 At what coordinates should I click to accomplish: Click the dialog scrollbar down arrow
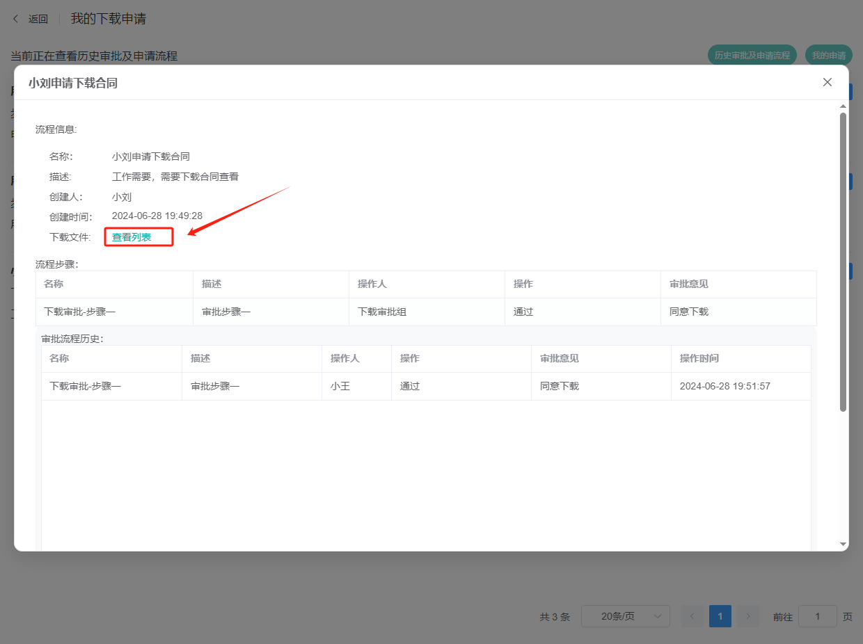(843, 544)
